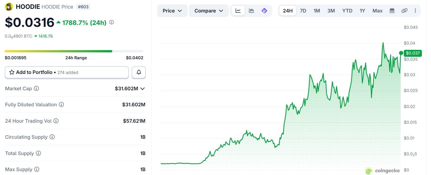Copy chart link with chain icon
Image resolution: width=431 pixels, height=175 pixels.
(404, 11)
